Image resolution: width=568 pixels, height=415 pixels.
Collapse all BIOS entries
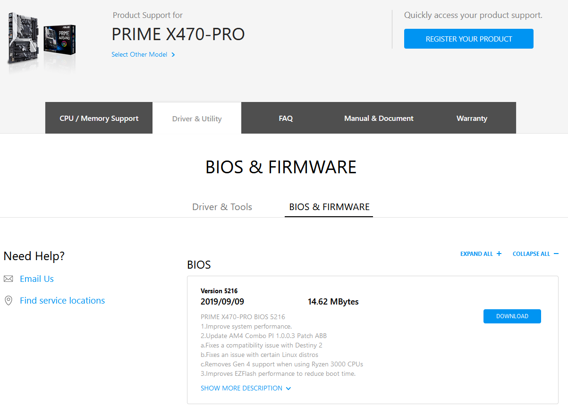535,254
